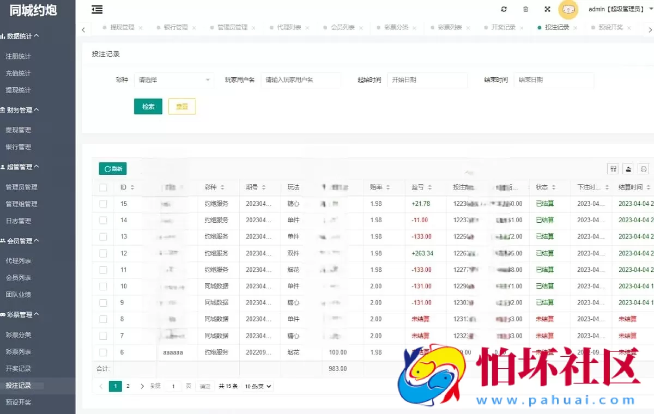Collapse the 财务管理 sidebar section
The width and height of the screenshot is (654, 414).
tap(20, 109)
